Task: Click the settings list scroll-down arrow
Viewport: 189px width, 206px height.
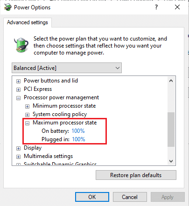Action: 171,161
